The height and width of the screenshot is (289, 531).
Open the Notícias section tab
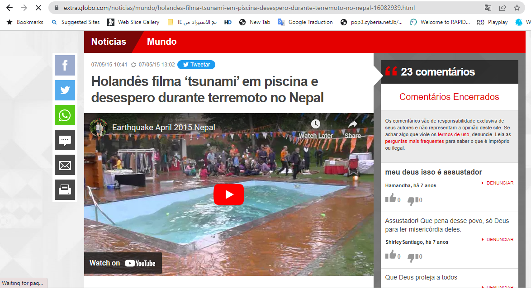pos(109,42)
